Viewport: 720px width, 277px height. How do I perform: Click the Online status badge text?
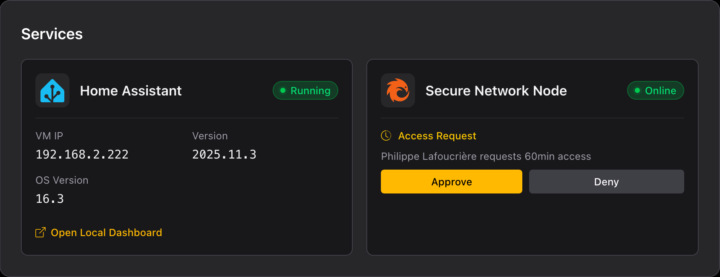pyautogui.click(x=660, y=91)
